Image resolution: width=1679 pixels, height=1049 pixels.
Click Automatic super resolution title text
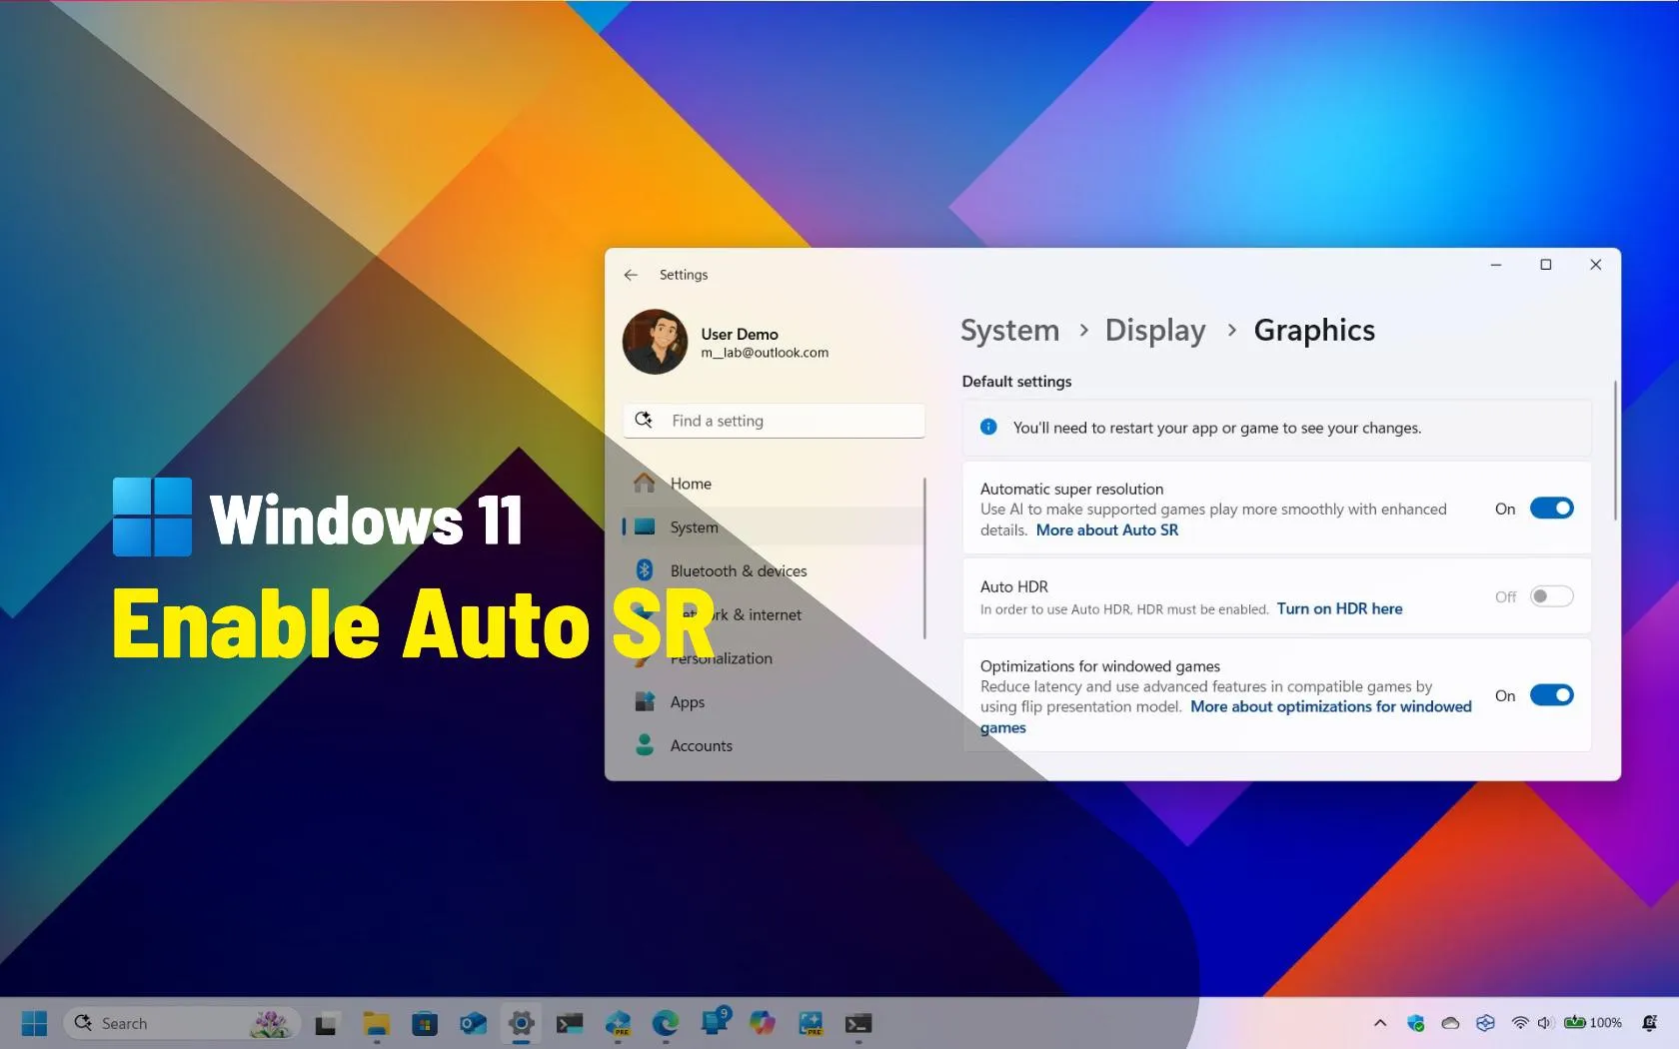point(1071,489)
